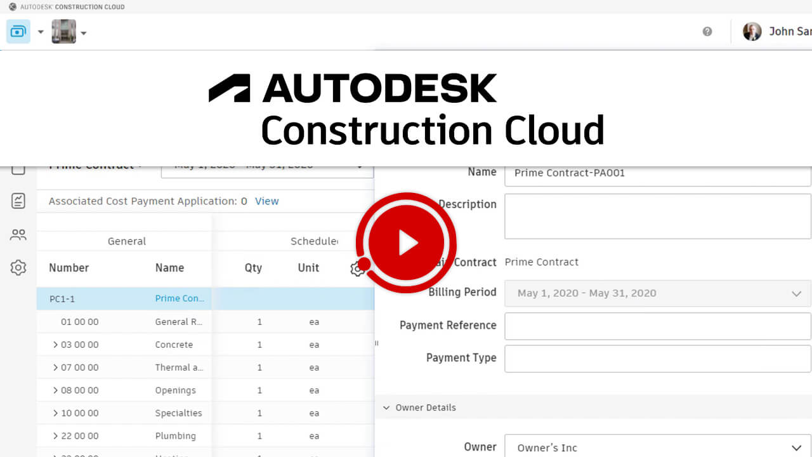
Task: Open the reports checklist icon in sidebar
Action: point(18,201)
